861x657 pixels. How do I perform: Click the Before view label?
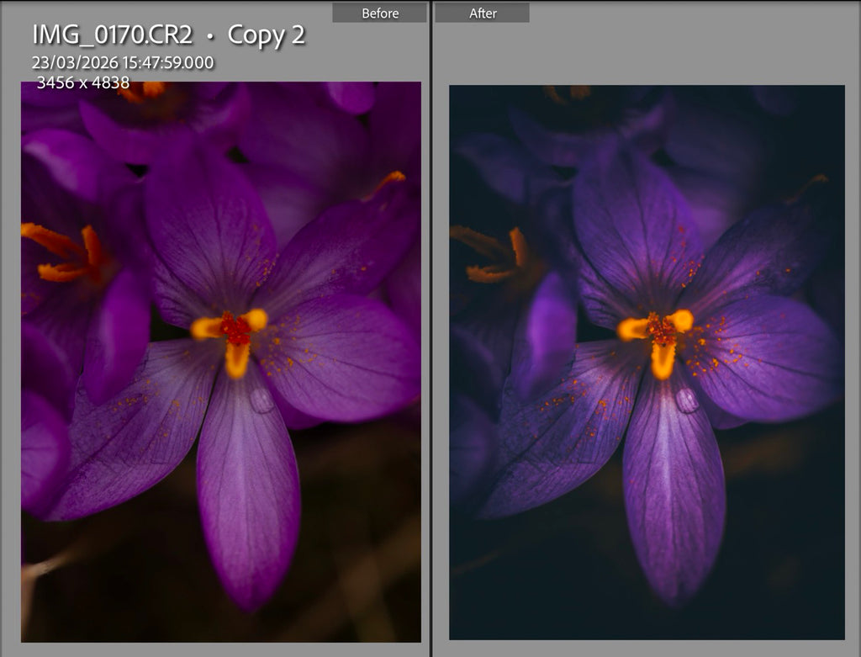[x=379, y=13]
